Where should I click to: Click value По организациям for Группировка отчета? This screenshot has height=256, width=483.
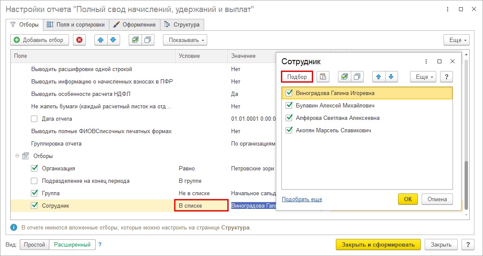click(x=252, y=143)
